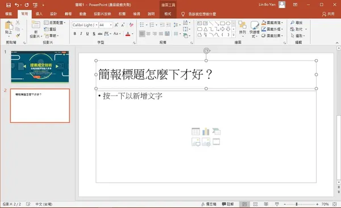Expand the shapes gallery more arrow
The height and width of the screenshot is (208, 341).
click(234, 35)
